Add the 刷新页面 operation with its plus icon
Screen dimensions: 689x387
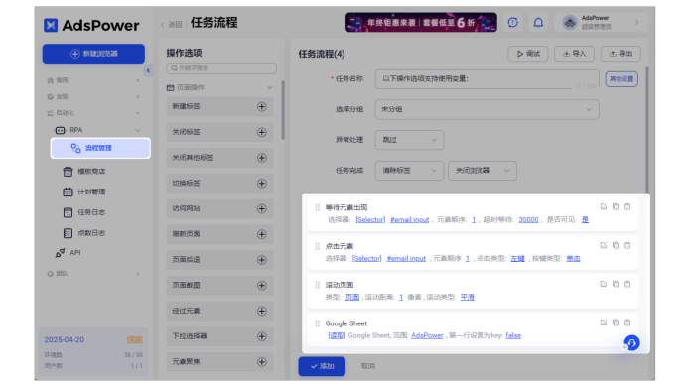coord(262,234)
